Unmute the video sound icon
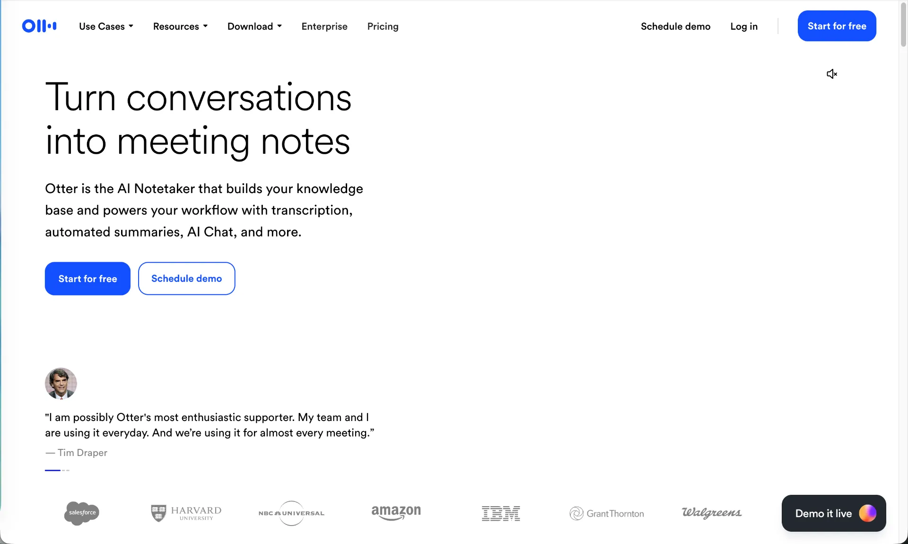Viewport: 908px width, 544px height. pyautogui.click(x=831, y=74)
